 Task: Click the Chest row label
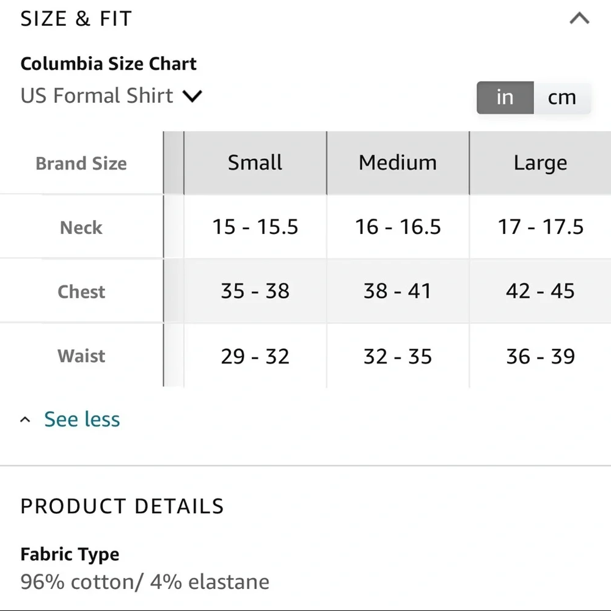[81, 291]
